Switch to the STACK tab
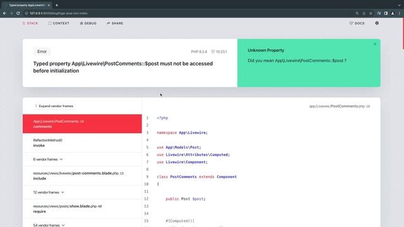Screen dimensions: 404x227 click(30, 23)
